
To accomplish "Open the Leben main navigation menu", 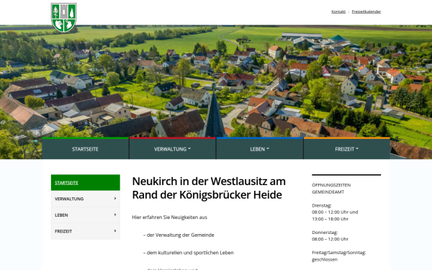I will tap(259, 149).
